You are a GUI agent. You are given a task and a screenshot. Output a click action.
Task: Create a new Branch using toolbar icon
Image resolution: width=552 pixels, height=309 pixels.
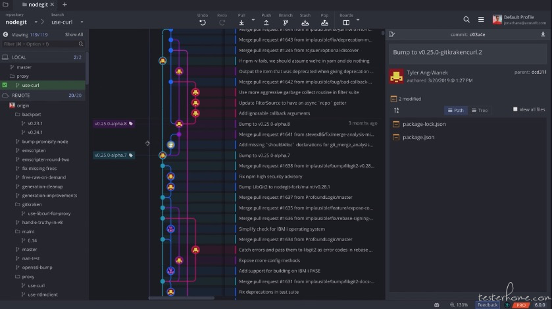[286, 22]
